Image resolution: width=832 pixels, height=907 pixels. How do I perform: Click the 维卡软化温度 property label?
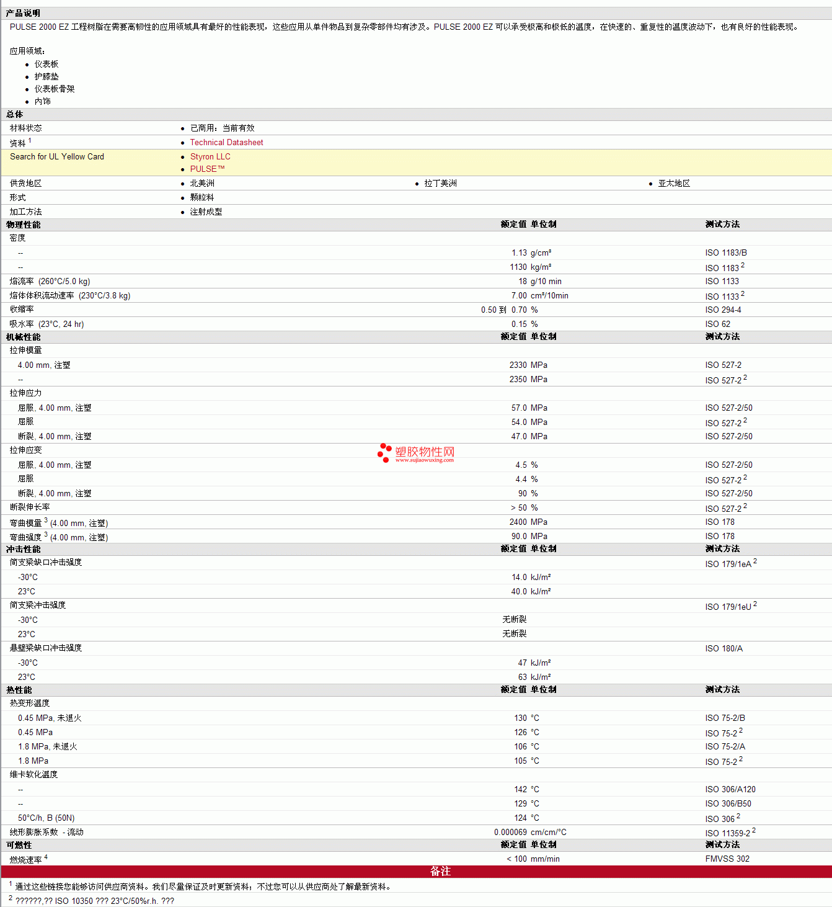(33, 775)
